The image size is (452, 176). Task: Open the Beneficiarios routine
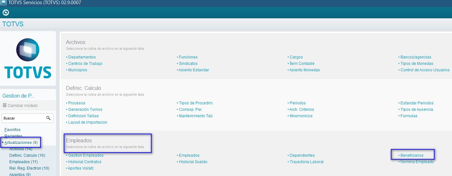pos(412,155)
